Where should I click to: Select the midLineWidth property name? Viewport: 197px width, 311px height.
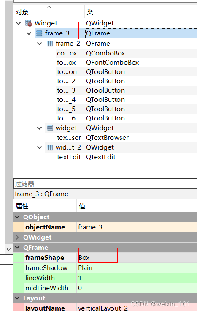[x=47, y=288]
